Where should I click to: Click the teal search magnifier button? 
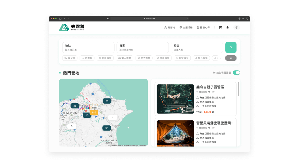pyautogui.click(x=231, y=47)
